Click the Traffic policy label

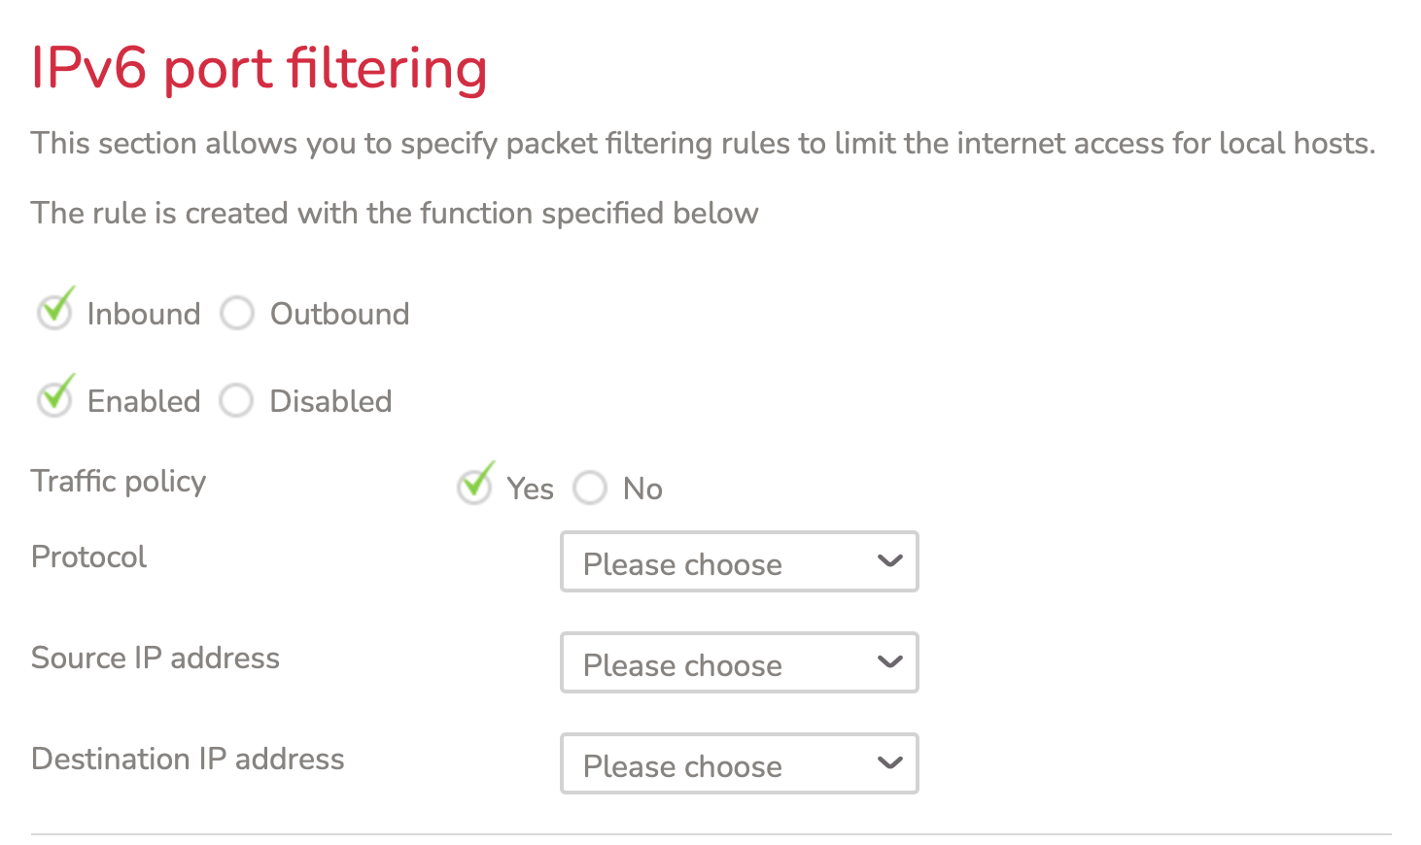coord(119,481)
